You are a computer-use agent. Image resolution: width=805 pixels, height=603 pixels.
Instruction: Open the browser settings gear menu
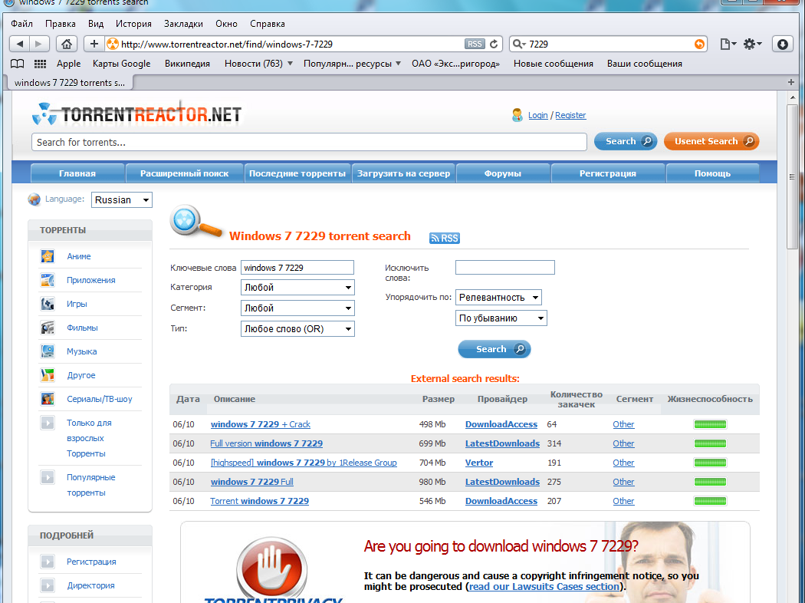752,44
